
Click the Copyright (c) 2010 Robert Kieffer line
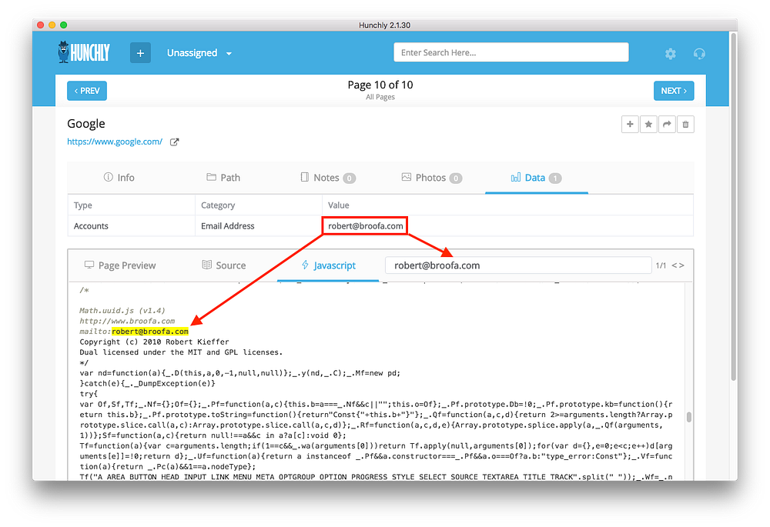pos(154,342)
